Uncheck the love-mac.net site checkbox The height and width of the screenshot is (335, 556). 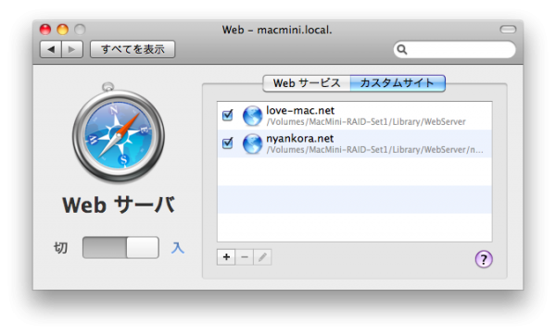227,115
